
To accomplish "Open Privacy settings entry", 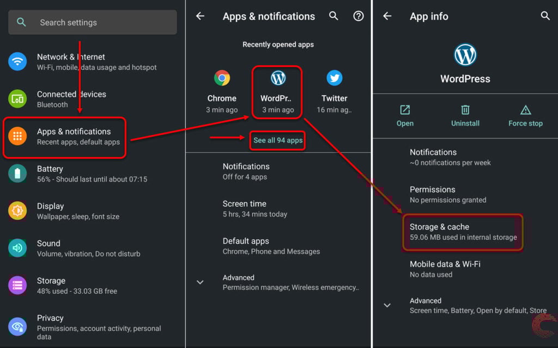I will pyautogui.click(x=93, y=327).
